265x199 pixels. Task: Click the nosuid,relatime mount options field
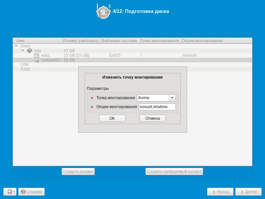pos(157,107)
